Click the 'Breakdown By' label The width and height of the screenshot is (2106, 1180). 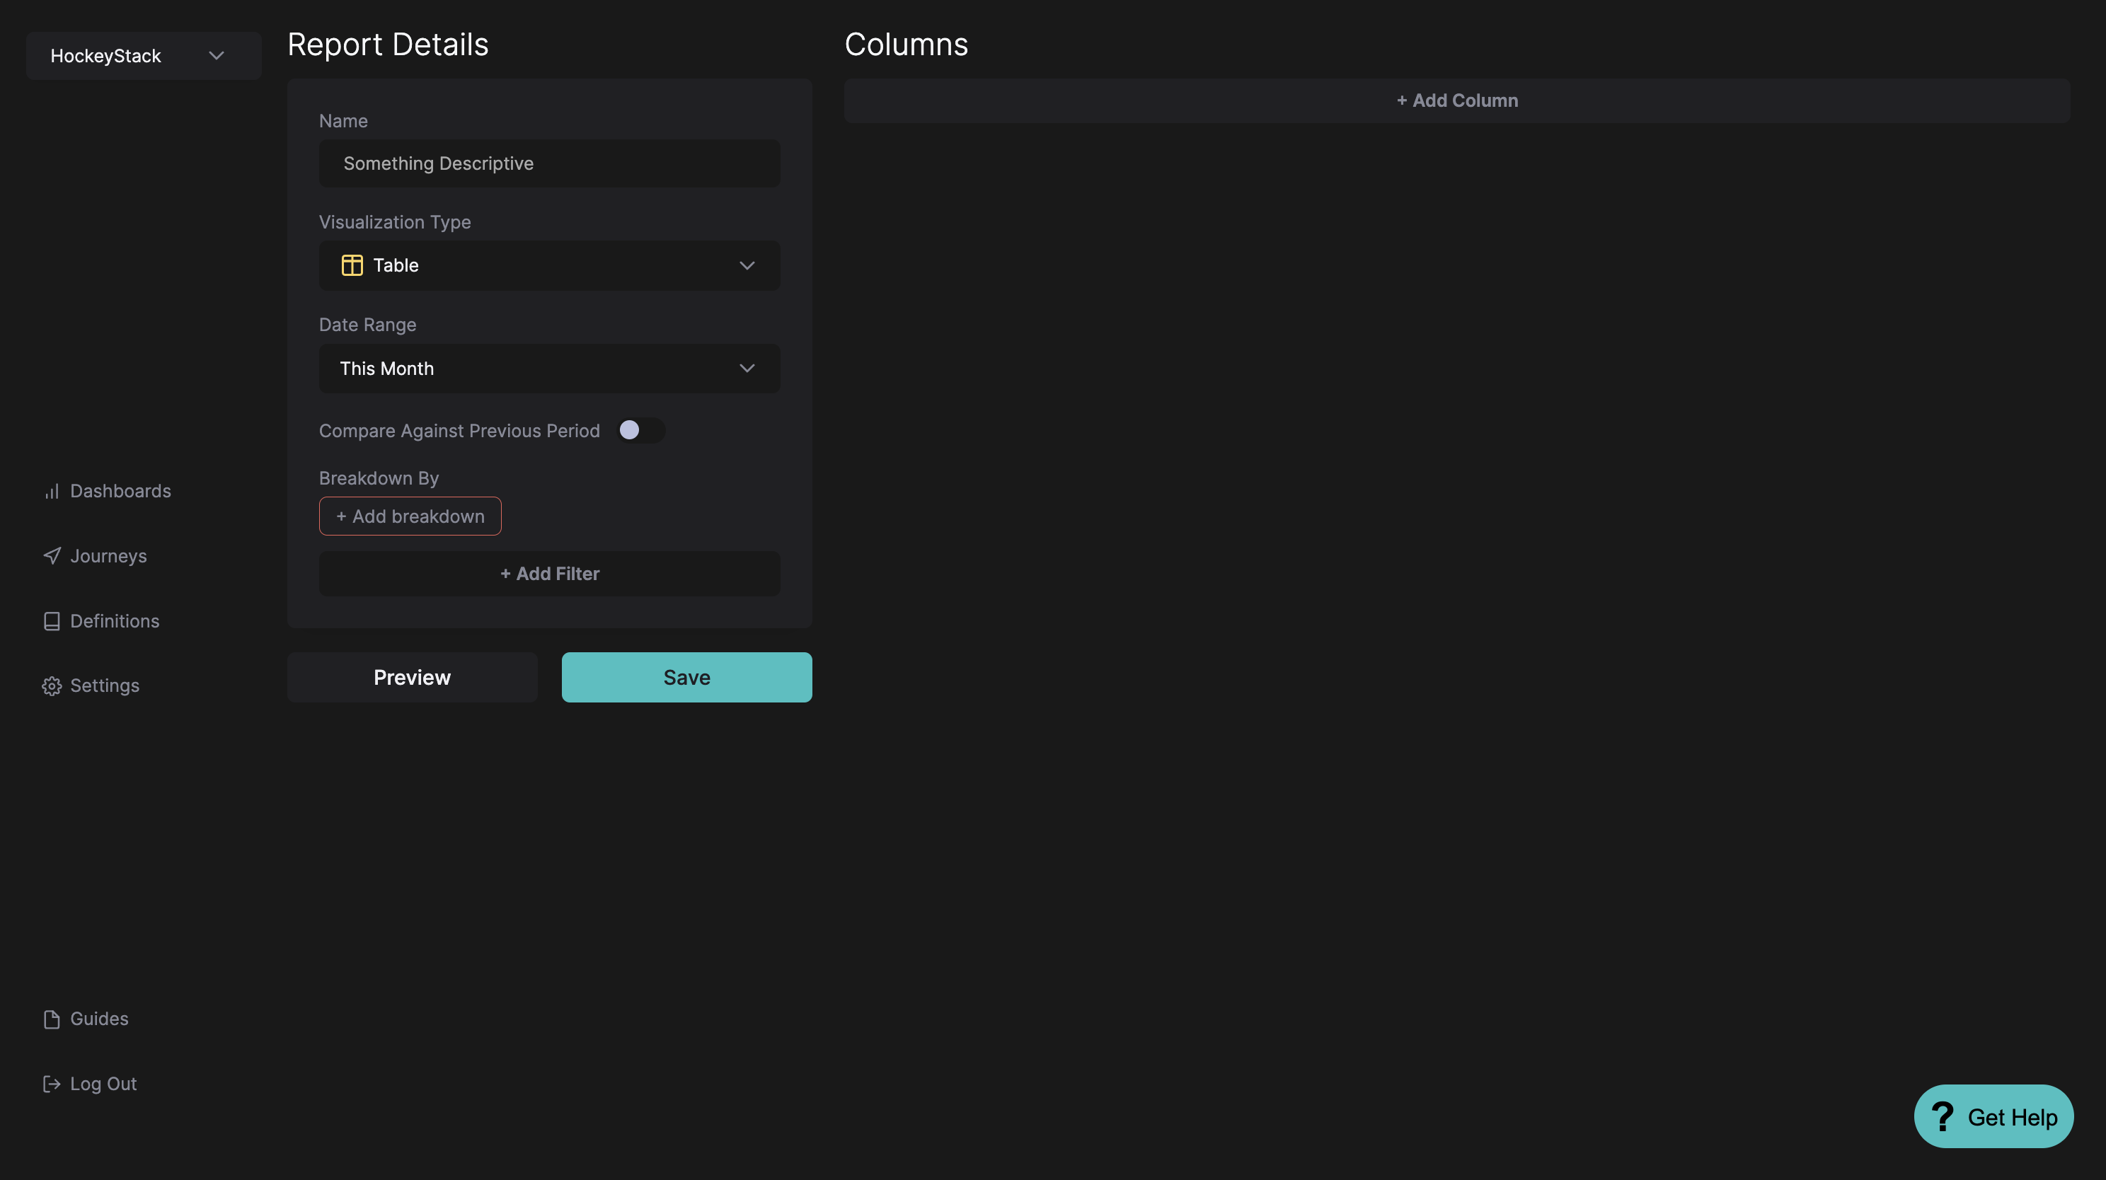[x=379, y=478]
